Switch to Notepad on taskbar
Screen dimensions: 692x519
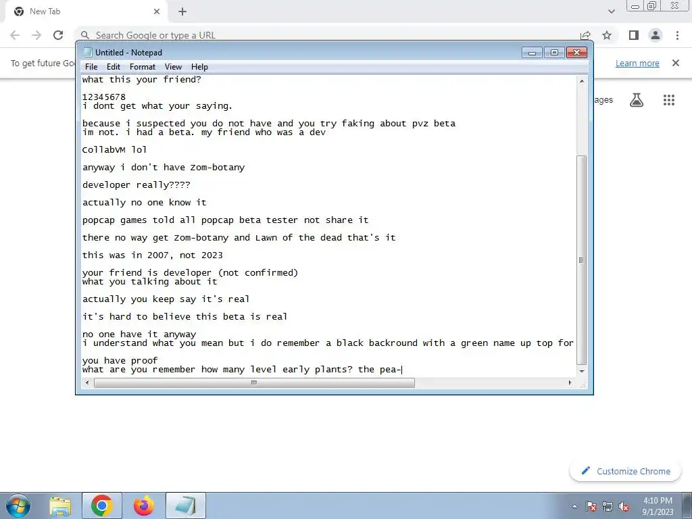pos(186,505)
